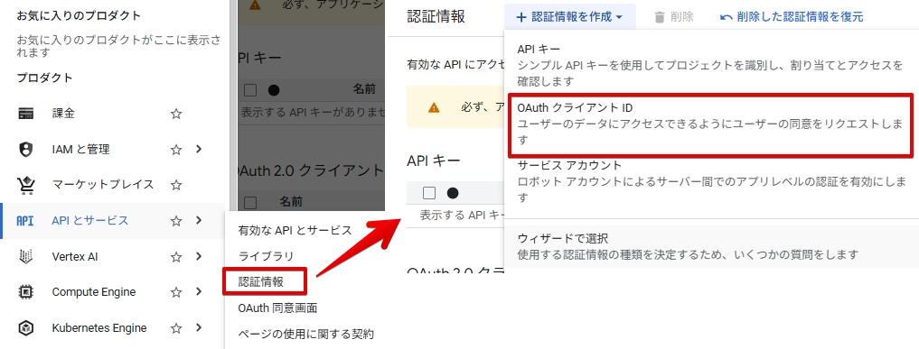
Task: Choose ページの使用に関する契約 in the submenu
Action: (x=306, y=335)
